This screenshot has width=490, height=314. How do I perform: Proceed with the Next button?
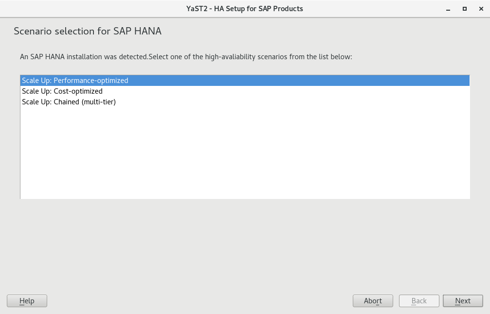pos(463,301)
